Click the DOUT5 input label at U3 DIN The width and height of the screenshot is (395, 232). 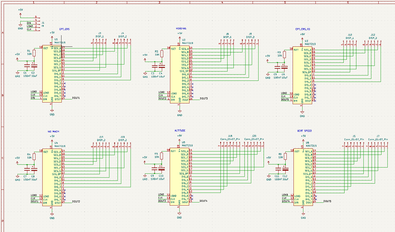coord(285,100)
